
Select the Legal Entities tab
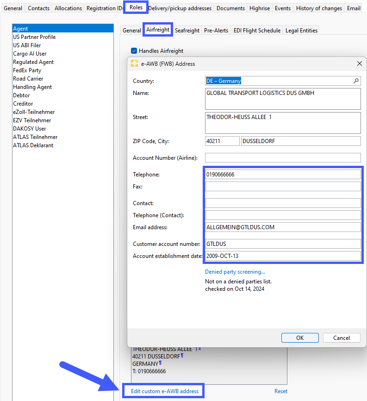301,31
